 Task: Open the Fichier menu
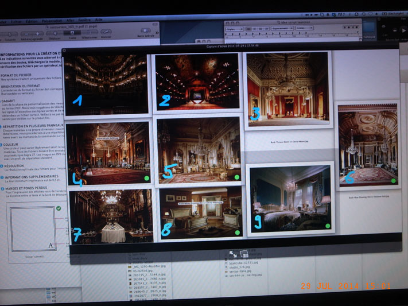tap(17, 22)
